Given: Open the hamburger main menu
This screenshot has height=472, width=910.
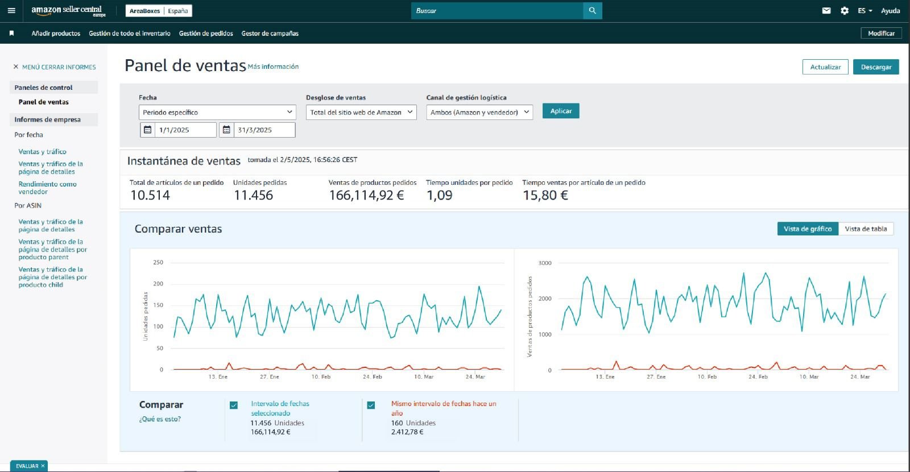Looking at the screenshot, I should pyautogui.click(x=11, y=11).
